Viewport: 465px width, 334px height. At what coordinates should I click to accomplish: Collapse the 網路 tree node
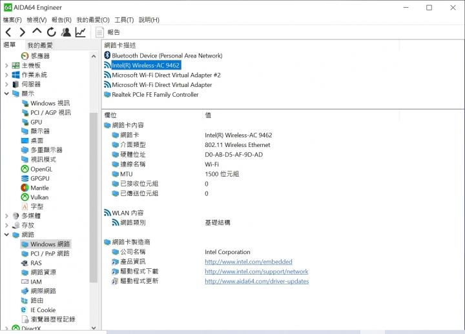6,235
